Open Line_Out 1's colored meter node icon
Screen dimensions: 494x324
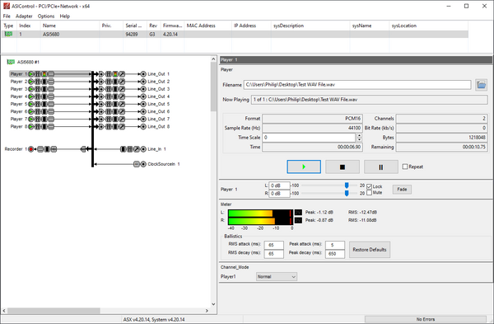[x=115, y=74]
